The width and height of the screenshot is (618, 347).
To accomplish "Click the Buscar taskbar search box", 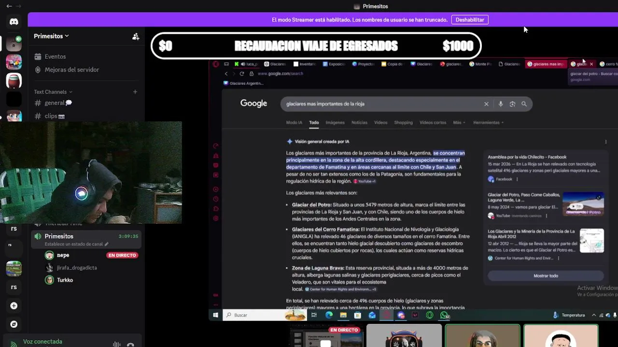I will coord(266,315).
